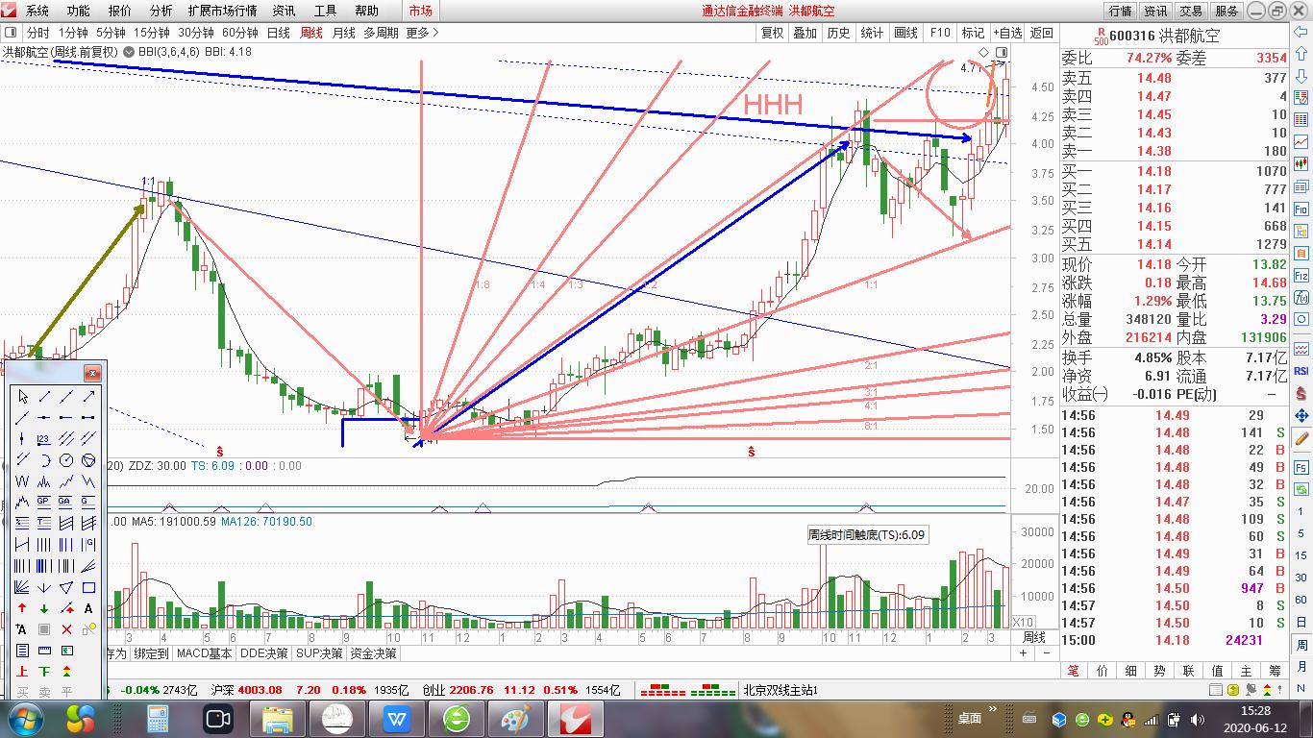Click the F10 toolbar button
The width and height of the screenshot is (1313, 738).
940,33
